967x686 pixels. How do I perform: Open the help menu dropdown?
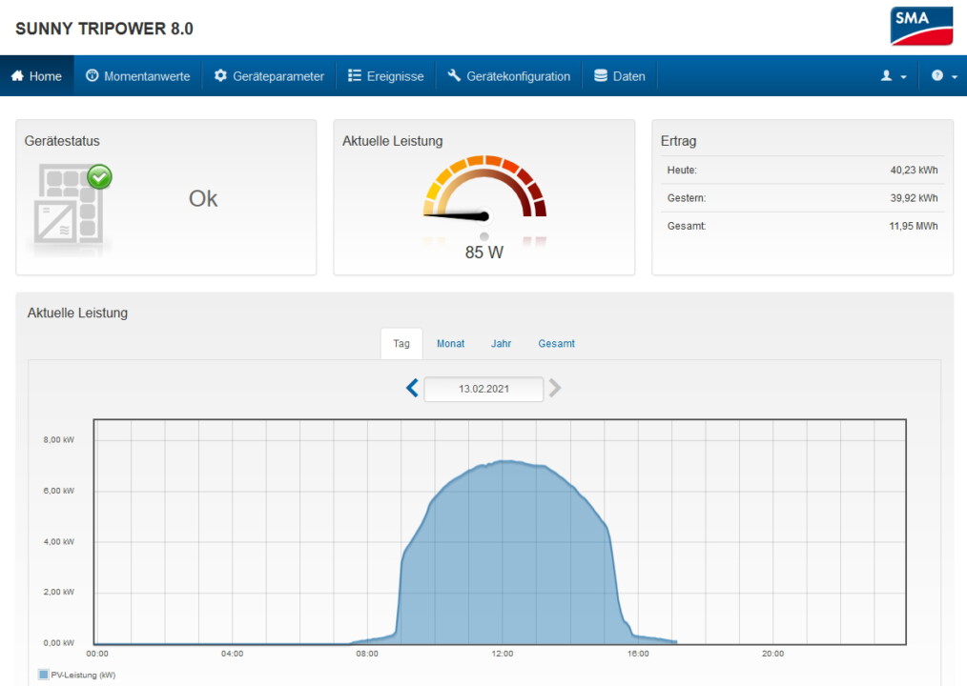click(x=943, y=76)
